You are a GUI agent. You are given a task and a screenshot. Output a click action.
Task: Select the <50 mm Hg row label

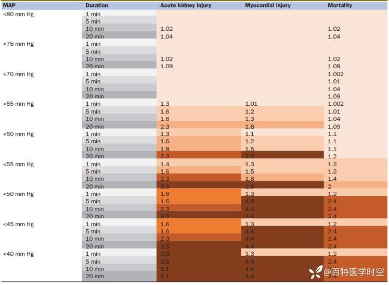click(x=18, y=194)
